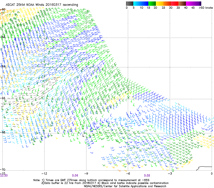Click the '45' legend scale number
Viewport: 214px width, 188px height.
193,8
